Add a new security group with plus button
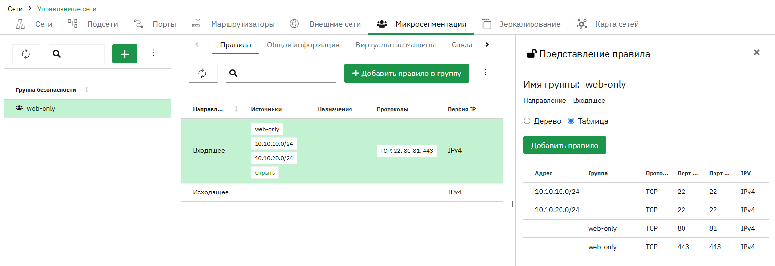Screen dimensions: 775x266 tap(125, 54)
